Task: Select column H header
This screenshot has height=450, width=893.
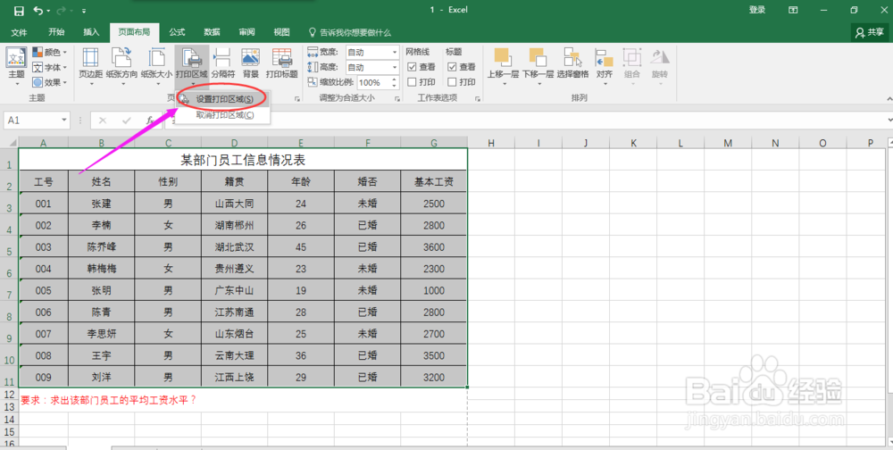Action: 491,143
